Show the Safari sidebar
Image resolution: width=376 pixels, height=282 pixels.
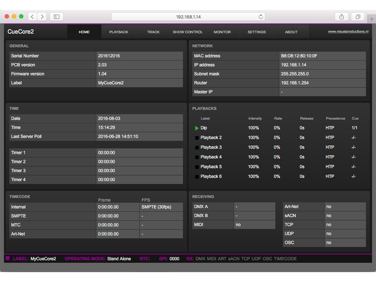[x=56, y=16]
